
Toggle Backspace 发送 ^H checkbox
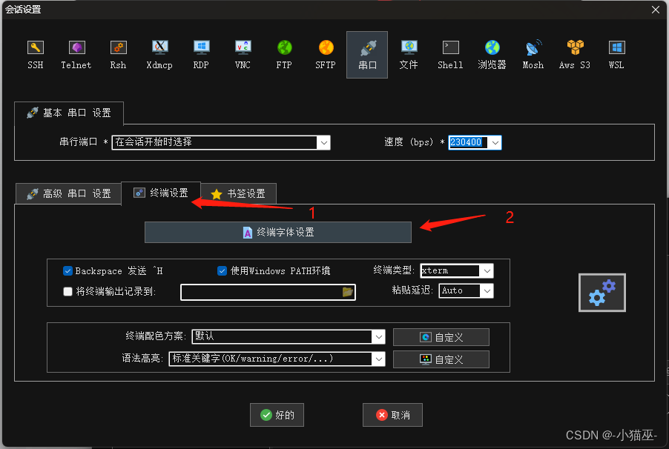67,270
